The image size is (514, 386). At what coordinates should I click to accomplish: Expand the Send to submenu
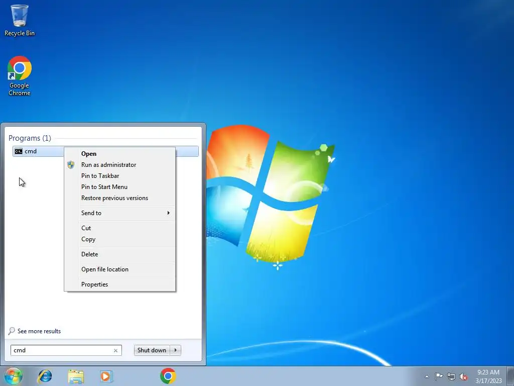[119, 213]
